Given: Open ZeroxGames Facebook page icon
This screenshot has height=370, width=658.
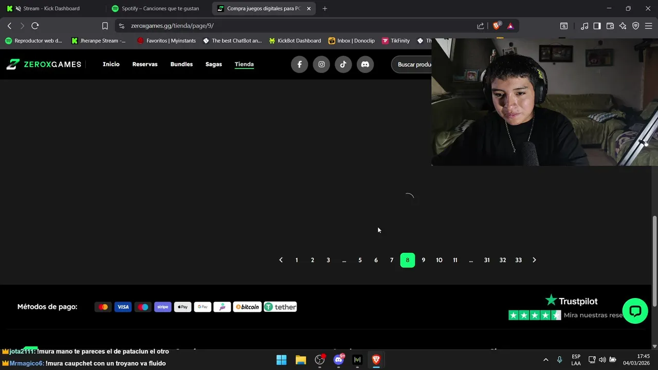Looking at the screenshot, I should click(300, 64).
